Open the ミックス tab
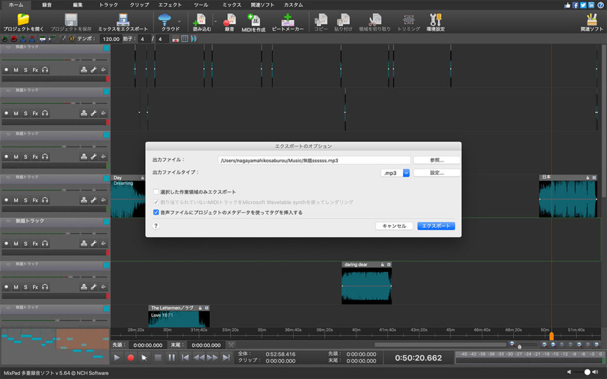Image resolution: width=607 pixels, height=379 pixels. tap(232, 5)
